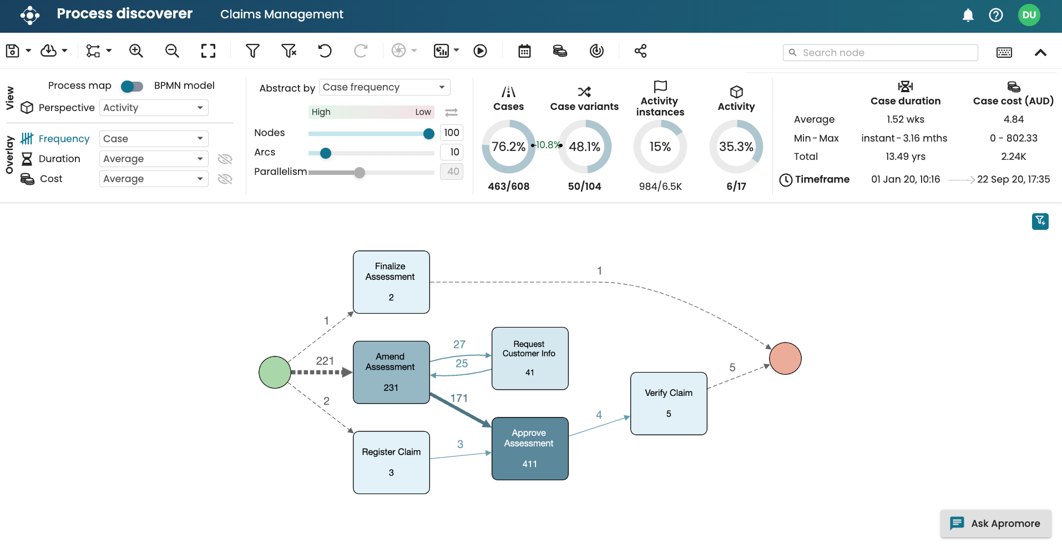Screen dimensions: 1062x548
Task: Show the Duration overlay eye toggle
Action: click(x=225, y=159)
